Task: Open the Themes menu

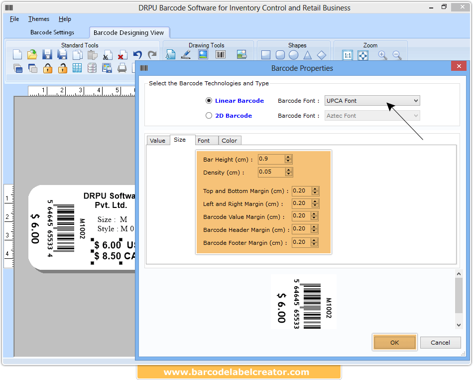Action: tap(38, 19)
